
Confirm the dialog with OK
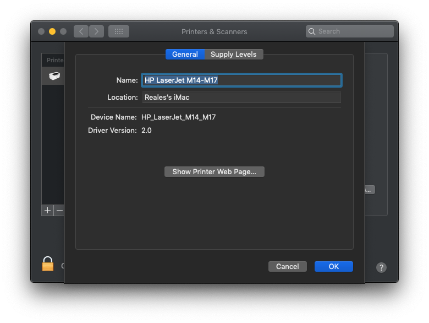334,266
